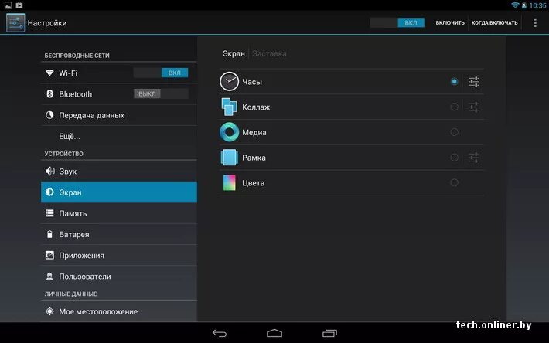Viewport: 549px width, 343px height.
Task: Select the highlighted Экран sidebar item
Action: (x=119, y=192)
